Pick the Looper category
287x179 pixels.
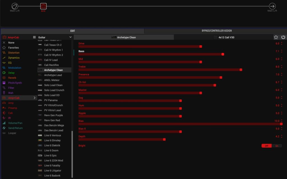point(12,133)
